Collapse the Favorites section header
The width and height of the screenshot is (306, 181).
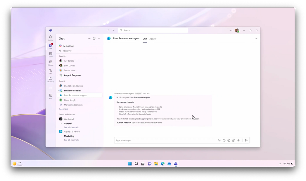click(63, 56)
